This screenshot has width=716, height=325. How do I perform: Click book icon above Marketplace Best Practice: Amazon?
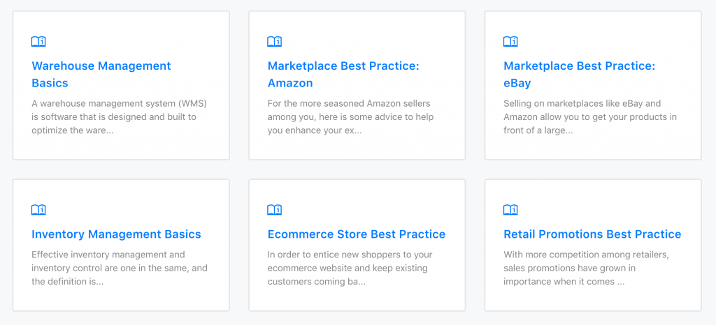click(275, 42)
